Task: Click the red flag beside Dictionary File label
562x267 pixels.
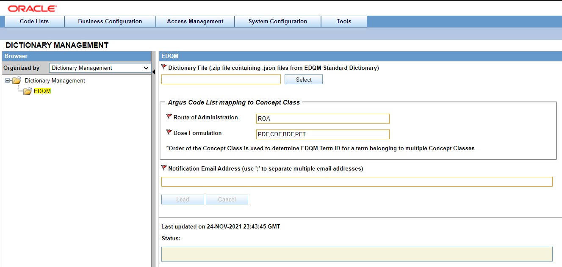Action: (164, 67)
